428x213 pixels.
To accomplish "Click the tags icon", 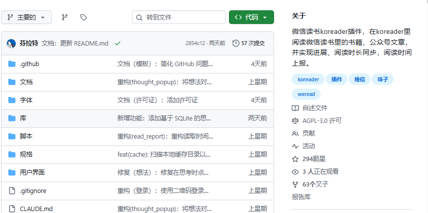I will pos(83,17).
